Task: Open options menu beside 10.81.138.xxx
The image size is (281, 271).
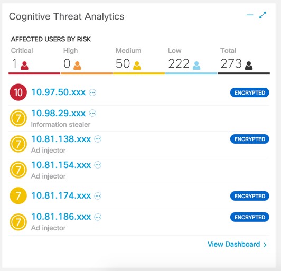Action: tap(98, 139)
